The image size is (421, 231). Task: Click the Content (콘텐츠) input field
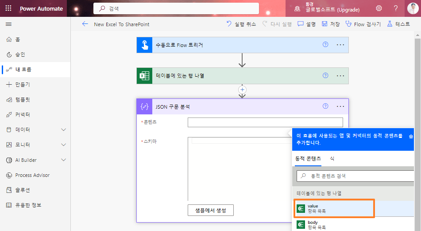265,122
